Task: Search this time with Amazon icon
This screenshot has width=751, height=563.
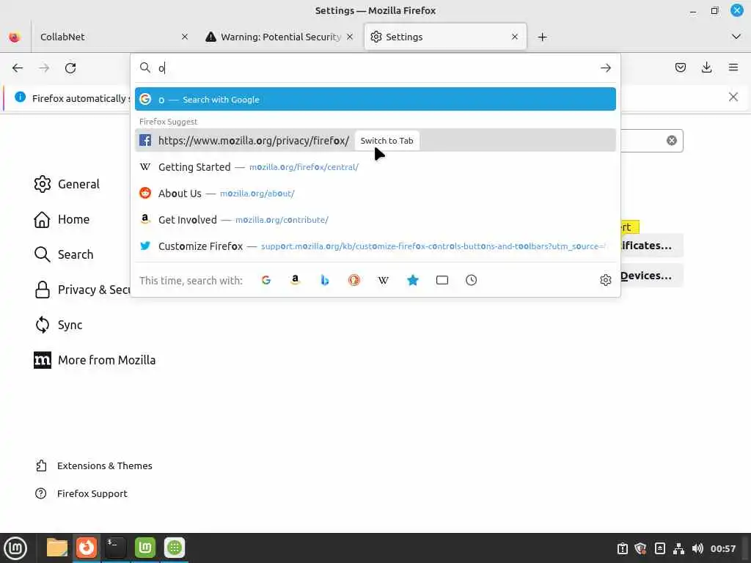Action: pyautogui.click(x=296, y=280)
